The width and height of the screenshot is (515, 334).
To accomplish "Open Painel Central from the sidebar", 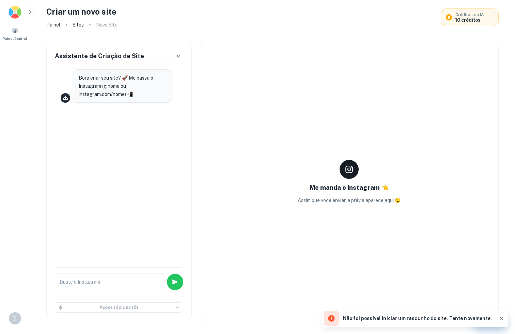I will (15, 34).
